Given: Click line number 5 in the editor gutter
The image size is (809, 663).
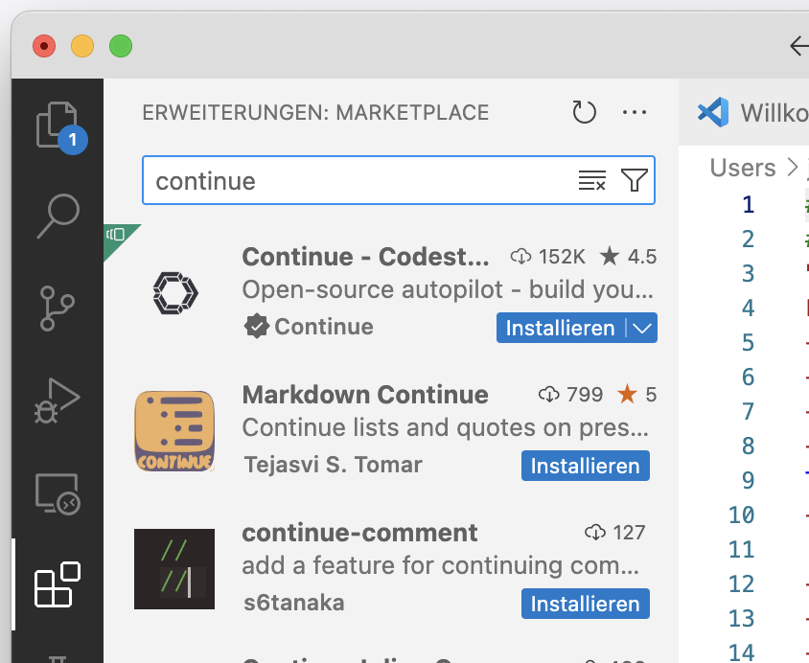Looking at the screenshot, I should [x=748, y=343].
